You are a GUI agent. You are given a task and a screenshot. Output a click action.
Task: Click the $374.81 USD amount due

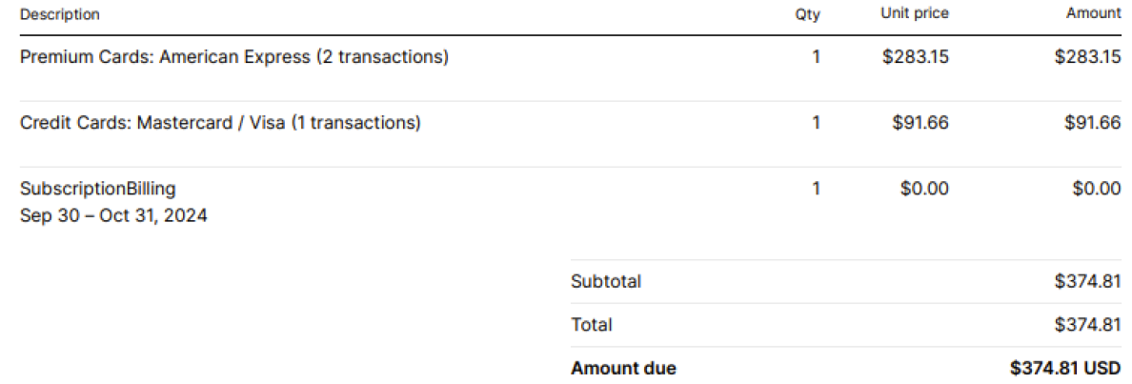1065,369
